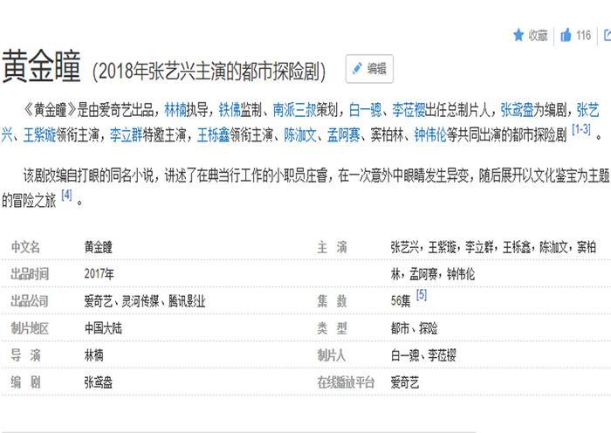The width and height of the screenshot is (611, 433).
Task: Open the 钟伟伦 link
Action: point(429,134)
